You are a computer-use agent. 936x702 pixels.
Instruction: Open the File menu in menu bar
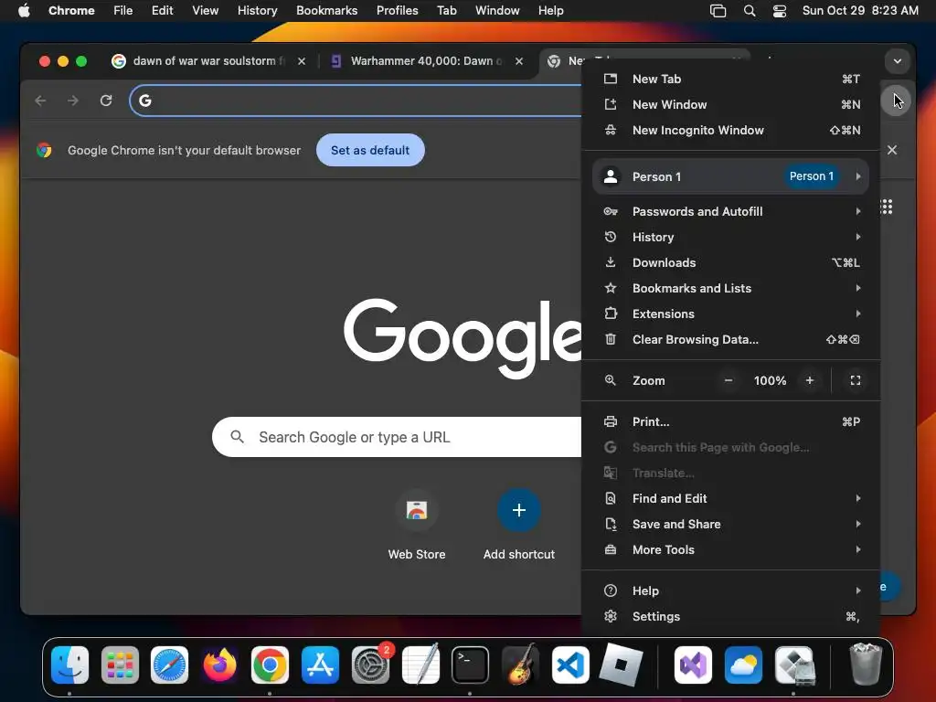pos(123,11)
